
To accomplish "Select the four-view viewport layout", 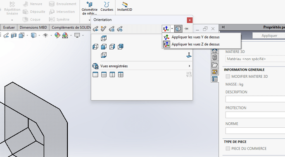I will pyautogui.click(x=121, y=74).
